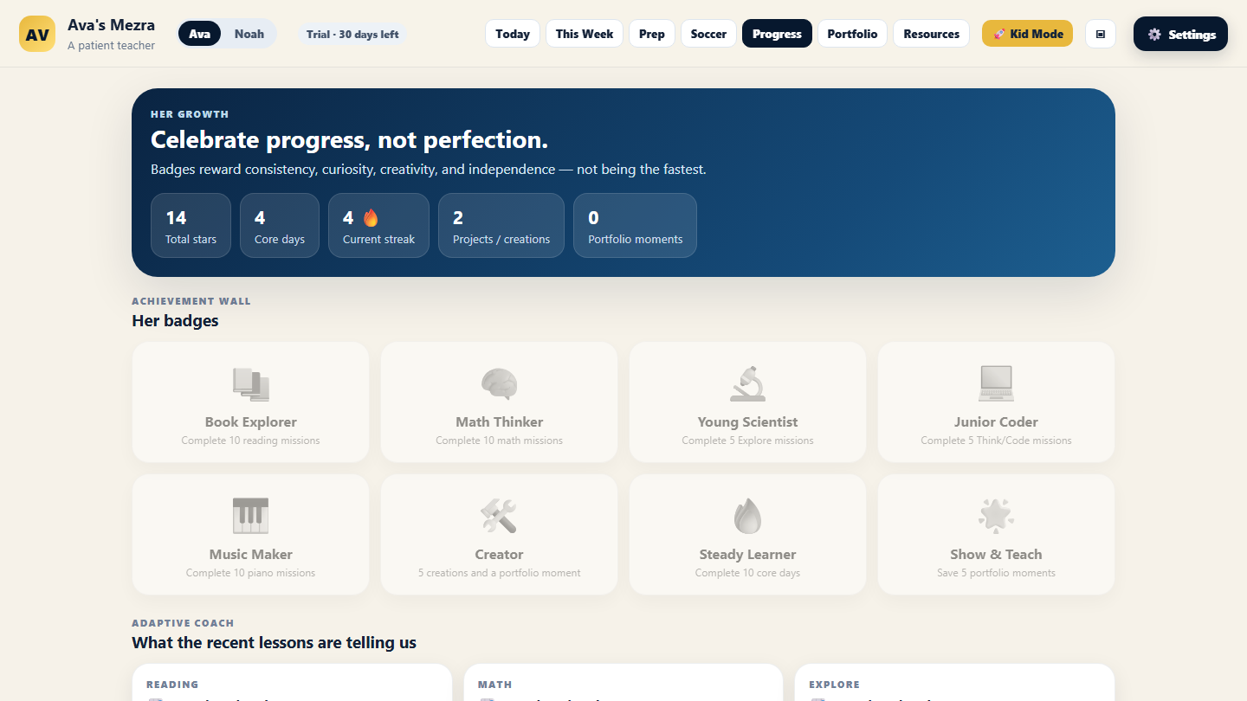Click the AV avatar logo
The width and height of the screenshot is (1247, 701).
[x=37, y=34]
